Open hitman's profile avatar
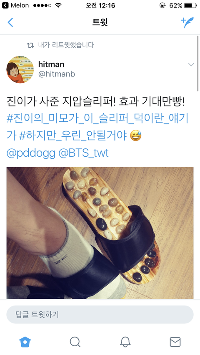The image size is (200, 355). click(20, 69)
